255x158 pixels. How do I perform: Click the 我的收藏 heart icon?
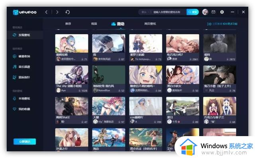14,109
